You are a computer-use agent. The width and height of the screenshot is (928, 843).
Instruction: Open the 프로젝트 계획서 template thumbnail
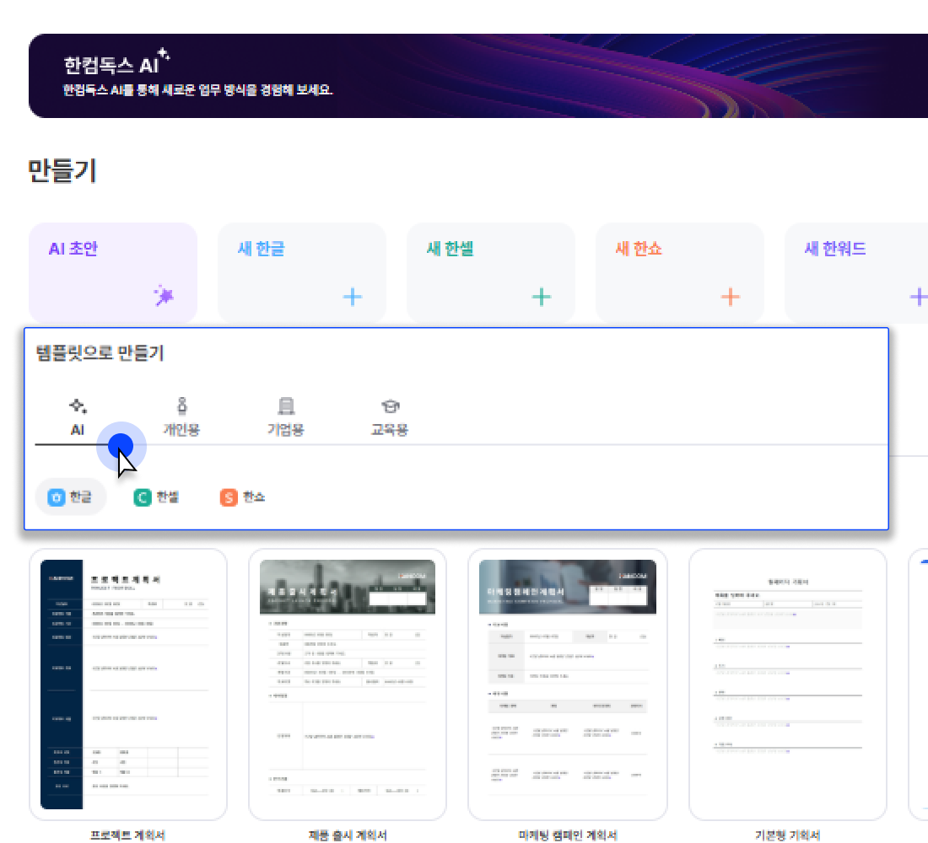[x=128, y=685]
